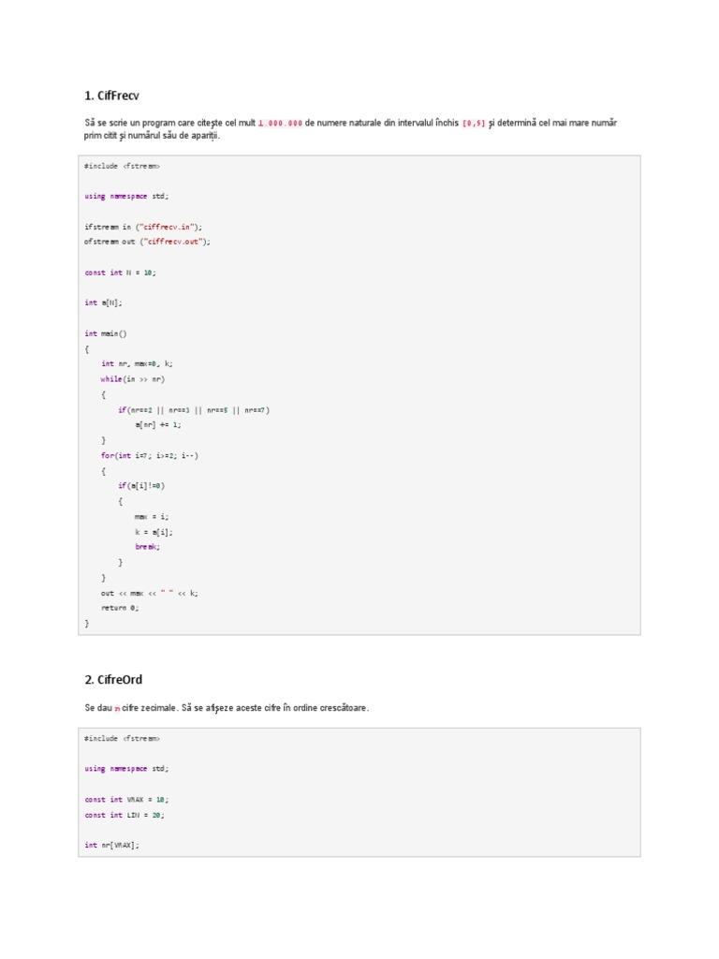The width and height of the screenshot is (719, 959).
Task: Click the "const int VMAX = 10;" line
Action: 126,800
